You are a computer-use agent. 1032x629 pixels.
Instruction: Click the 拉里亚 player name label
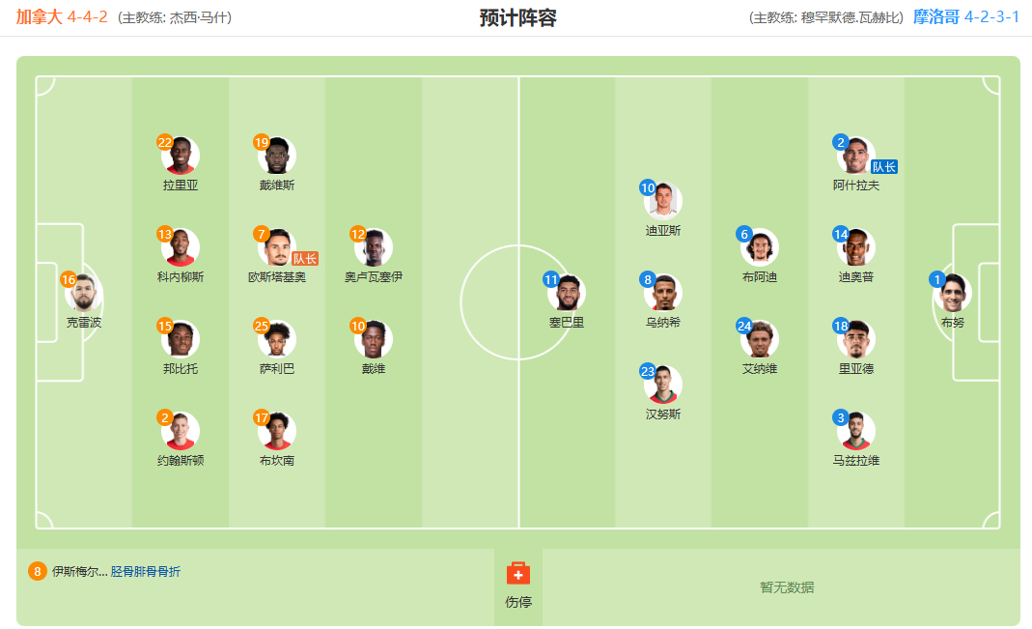pos(181,186)
